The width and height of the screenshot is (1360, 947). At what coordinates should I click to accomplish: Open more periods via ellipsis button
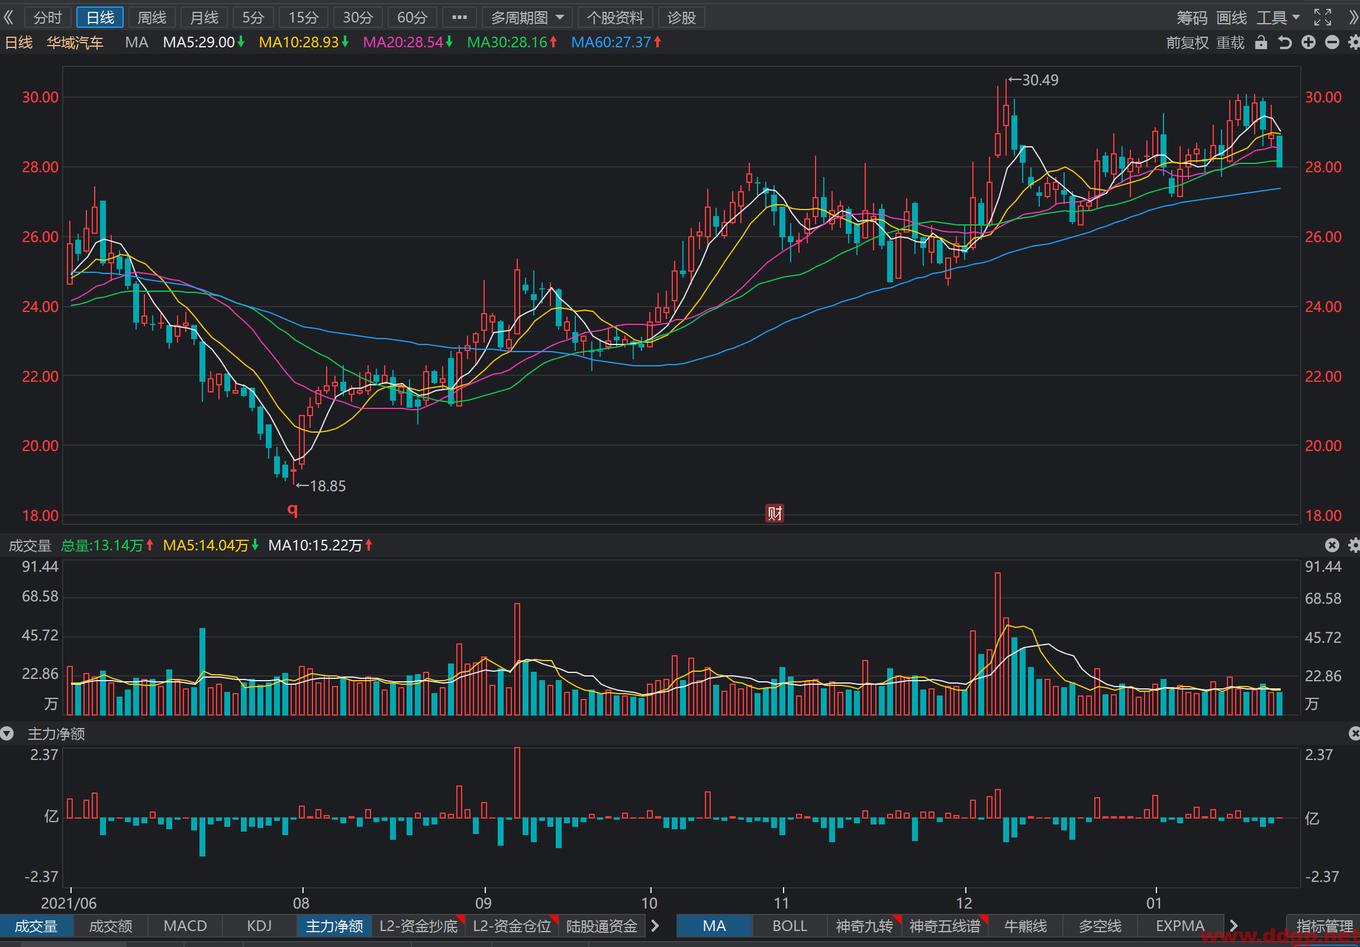tap(459, 18)
